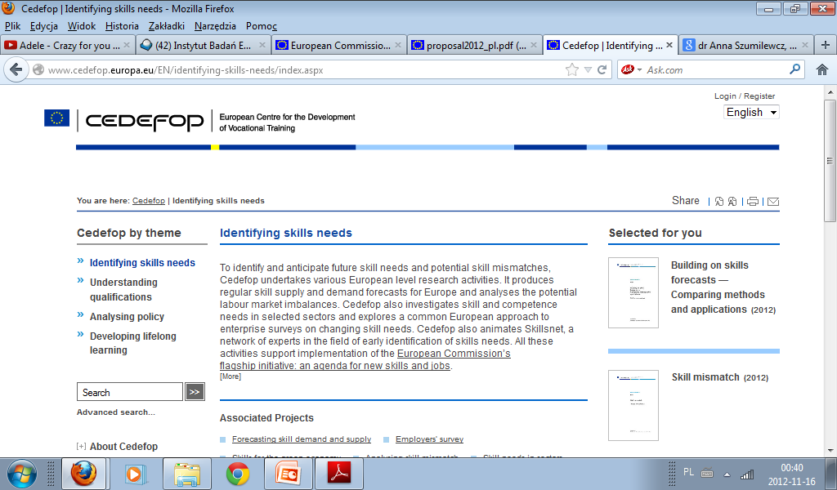Open a new tab with the plus button
The width and height of the screenshot is (837, 490).
click(826, 45)
